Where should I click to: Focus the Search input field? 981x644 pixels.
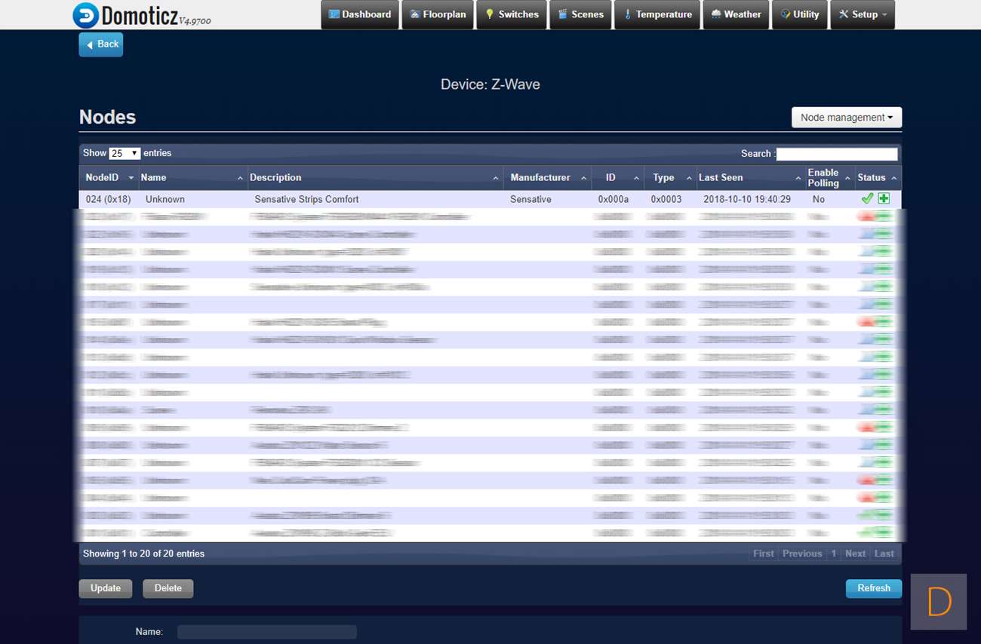pyautogui.click(x=837, y=154)
